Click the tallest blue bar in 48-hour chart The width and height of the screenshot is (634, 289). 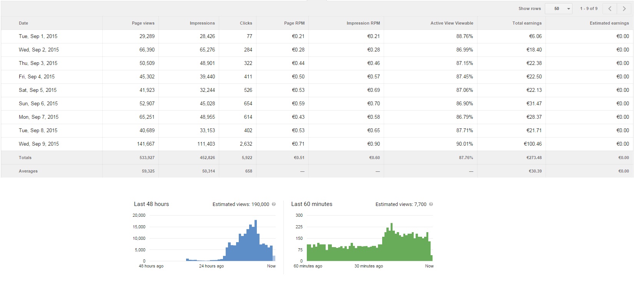pos(256,240)
